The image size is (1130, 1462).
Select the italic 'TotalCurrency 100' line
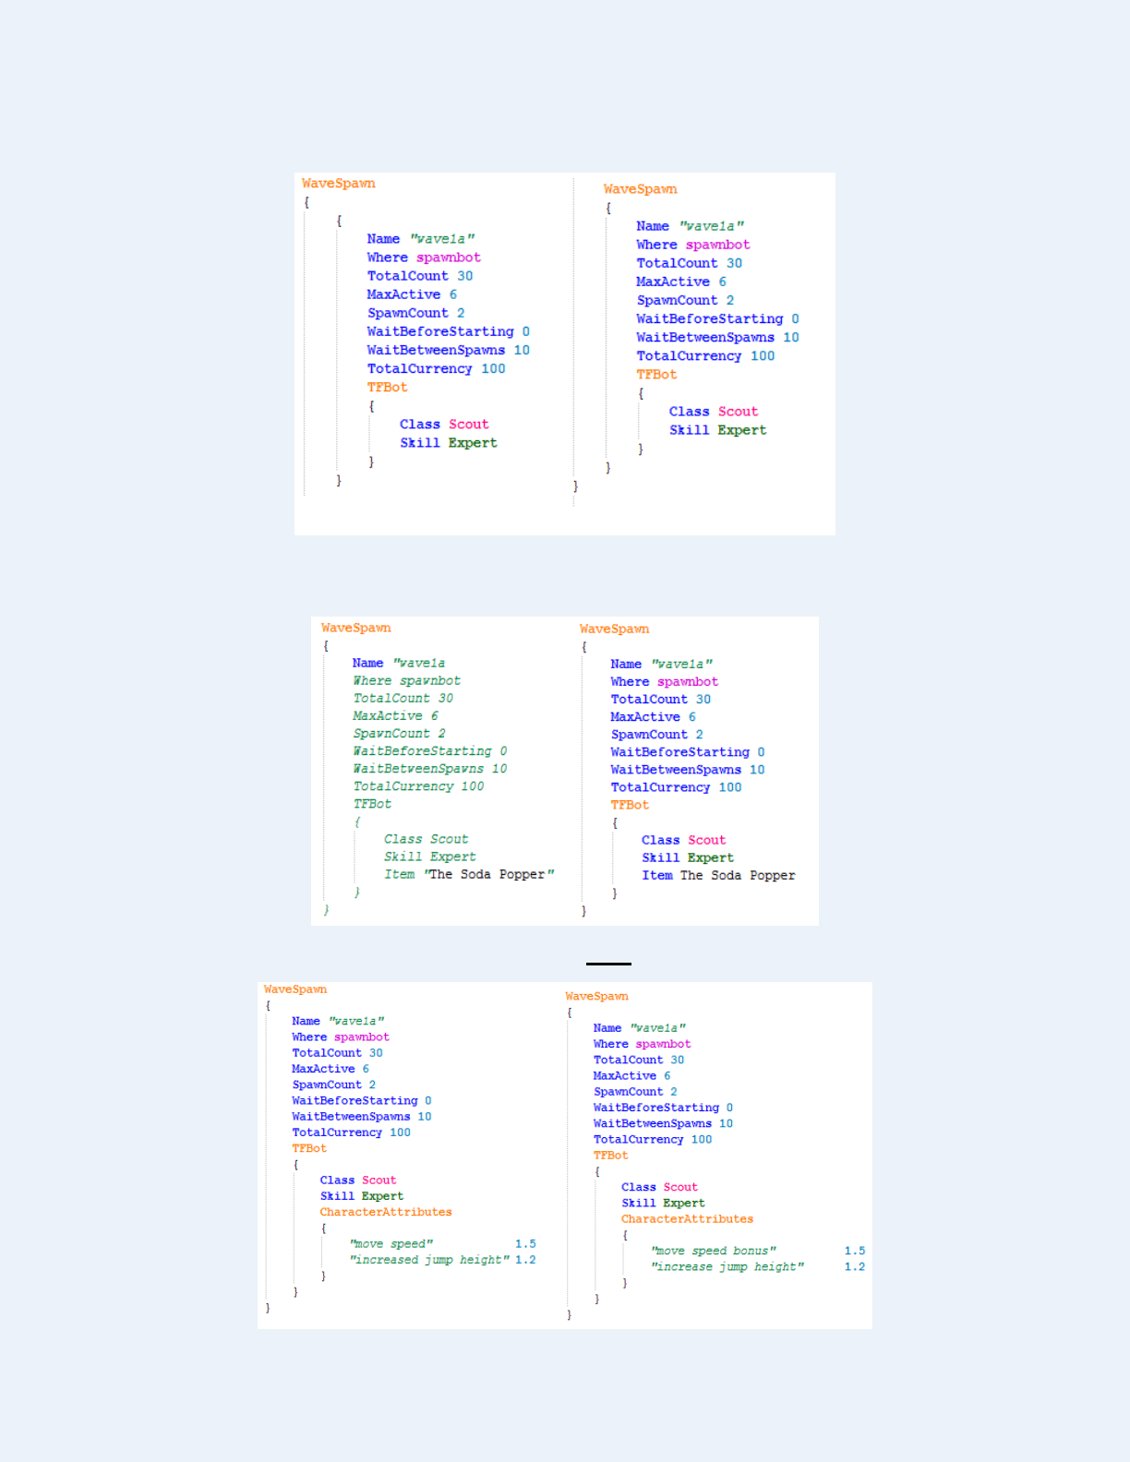419,785
